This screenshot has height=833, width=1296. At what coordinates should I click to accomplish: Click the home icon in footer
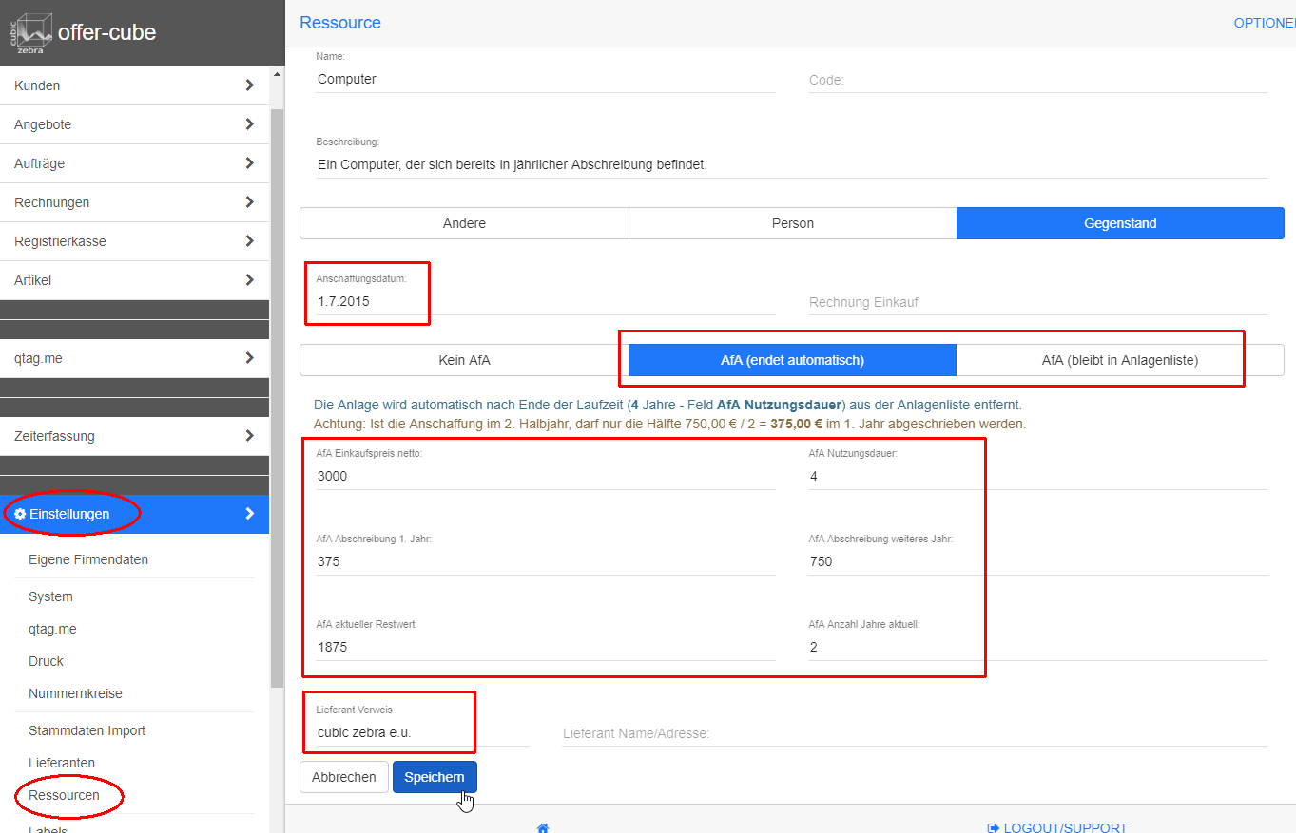(543, 827)
